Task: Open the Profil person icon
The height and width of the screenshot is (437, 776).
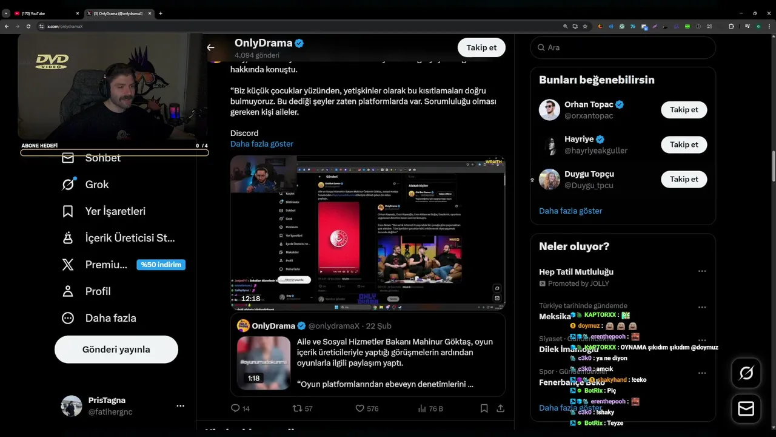Action: pos(68,291)
